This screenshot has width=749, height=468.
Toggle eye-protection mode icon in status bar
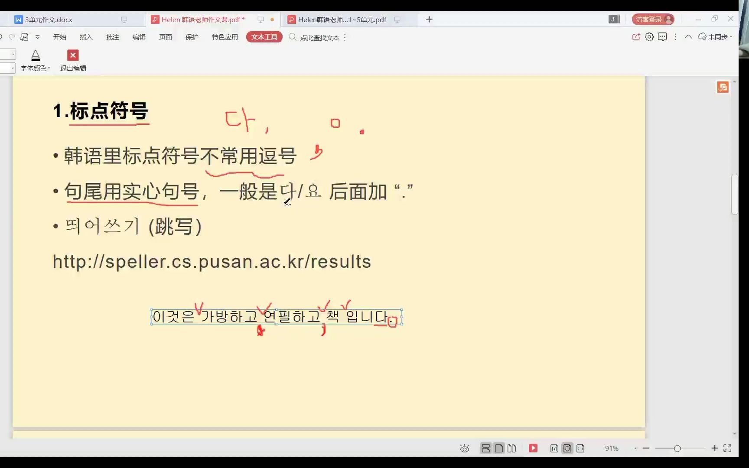point(464,448)
